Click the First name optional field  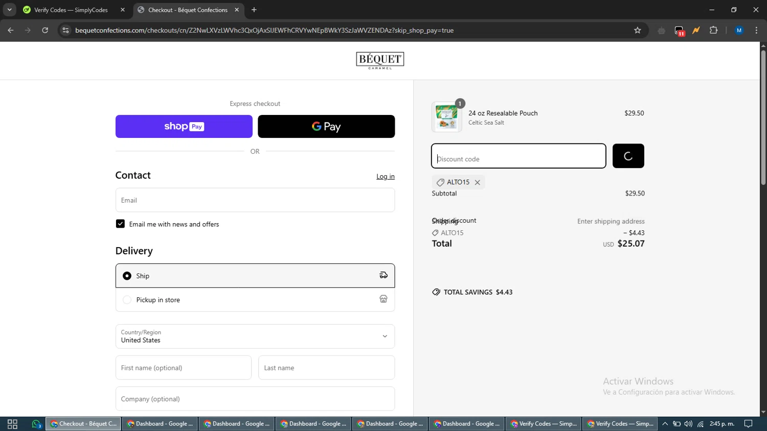pyautogui.click(x=184, y=368)
